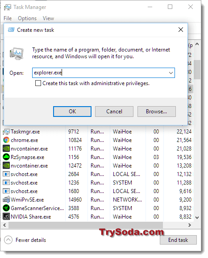Select the WmiPrvSE.exe process name
This screenshot has width=208, height=258.
tap(27, 200)
